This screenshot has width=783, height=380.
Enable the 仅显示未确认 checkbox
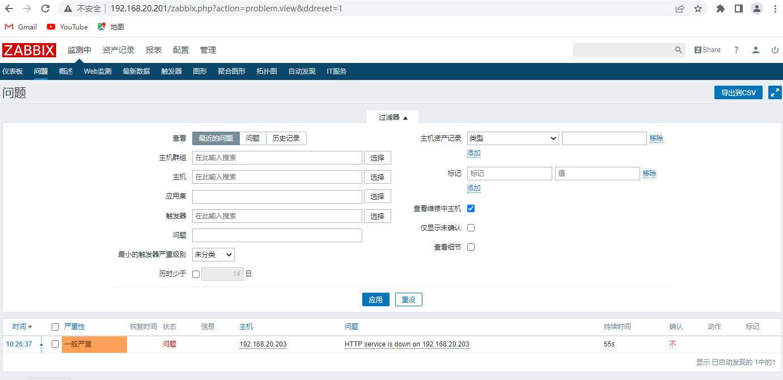471,228
